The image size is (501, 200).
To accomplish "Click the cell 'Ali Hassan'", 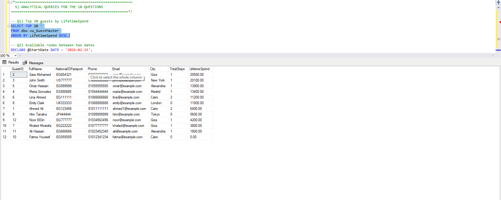I will [x=40, y=131].
